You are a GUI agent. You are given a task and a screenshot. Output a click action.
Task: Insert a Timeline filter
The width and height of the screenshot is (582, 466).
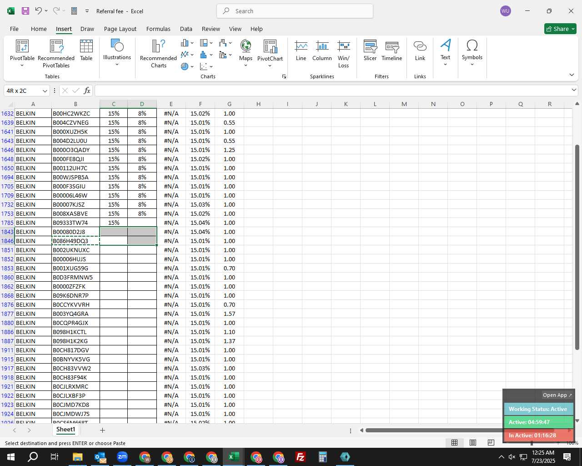(x=392, y=50)
